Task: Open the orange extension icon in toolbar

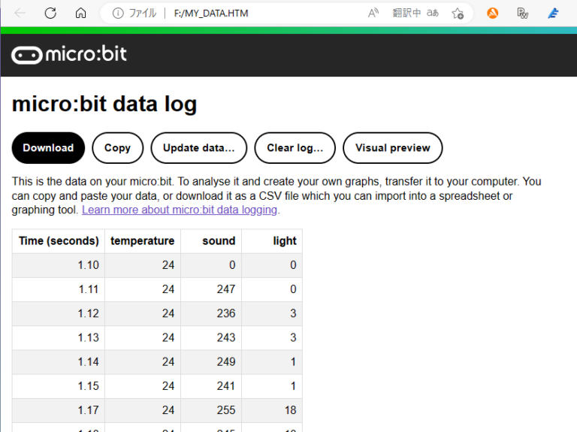Action: click(x=493, y=13)
